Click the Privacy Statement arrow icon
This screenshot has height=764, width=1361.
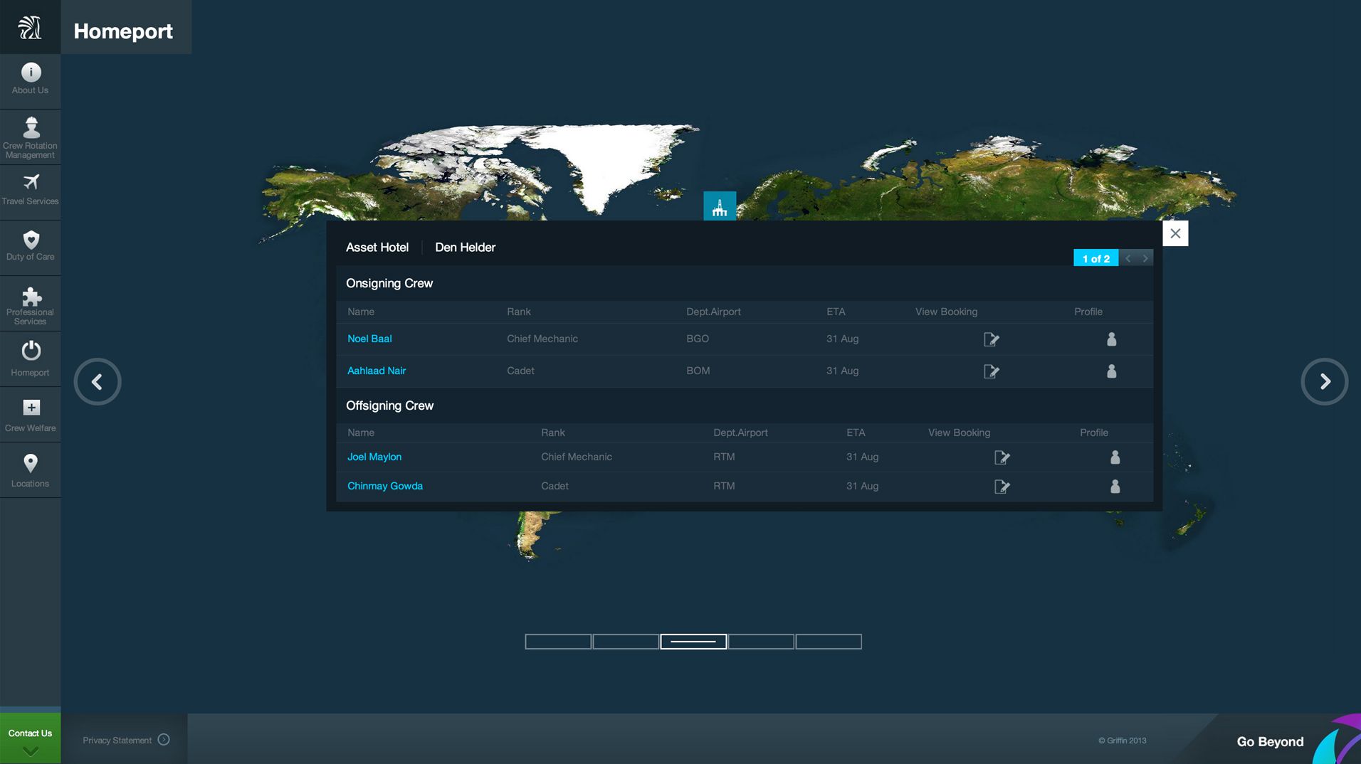(x=164, y=740)
